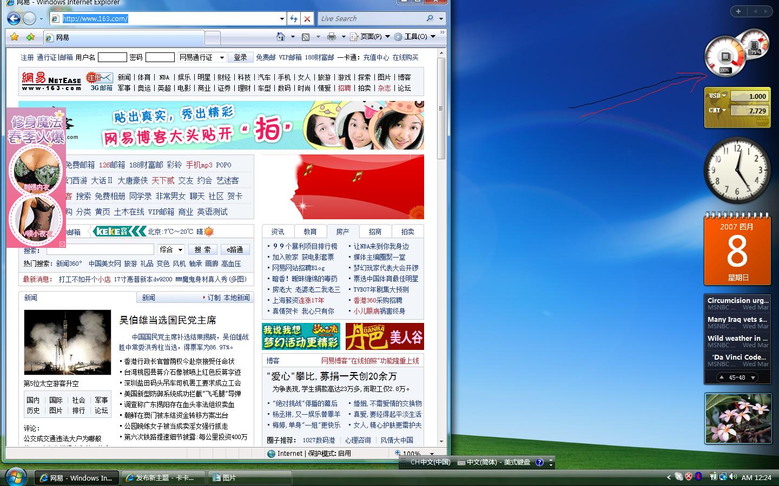Switch to 发布新主题 taskbar window
Image resolution: width=779 pixels, height=486 pixels.
163,478
